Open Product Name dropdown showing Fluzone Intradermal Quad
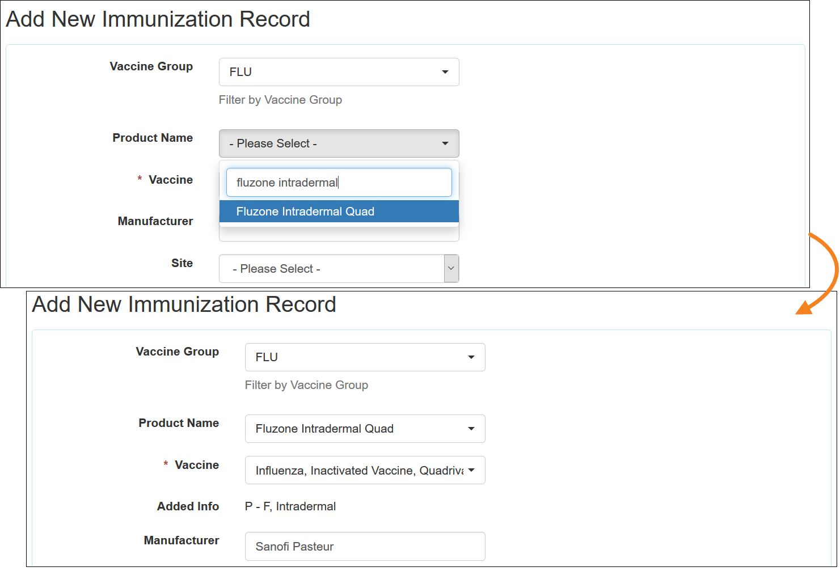The height and width of the screenshot is (571, 840). pos(365,429)
